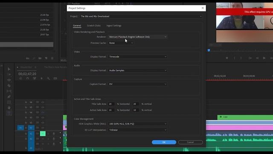Open the Preview Cache dropdown

click(x=121, y=43)
